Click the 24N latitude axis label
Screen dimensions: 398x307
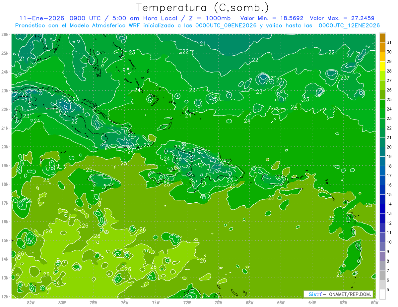[5, 72]
